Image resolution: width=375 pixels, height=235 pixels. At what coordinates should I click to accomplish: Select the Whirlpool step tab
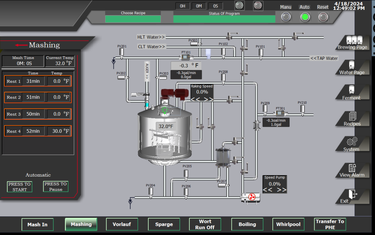point(289,224)
